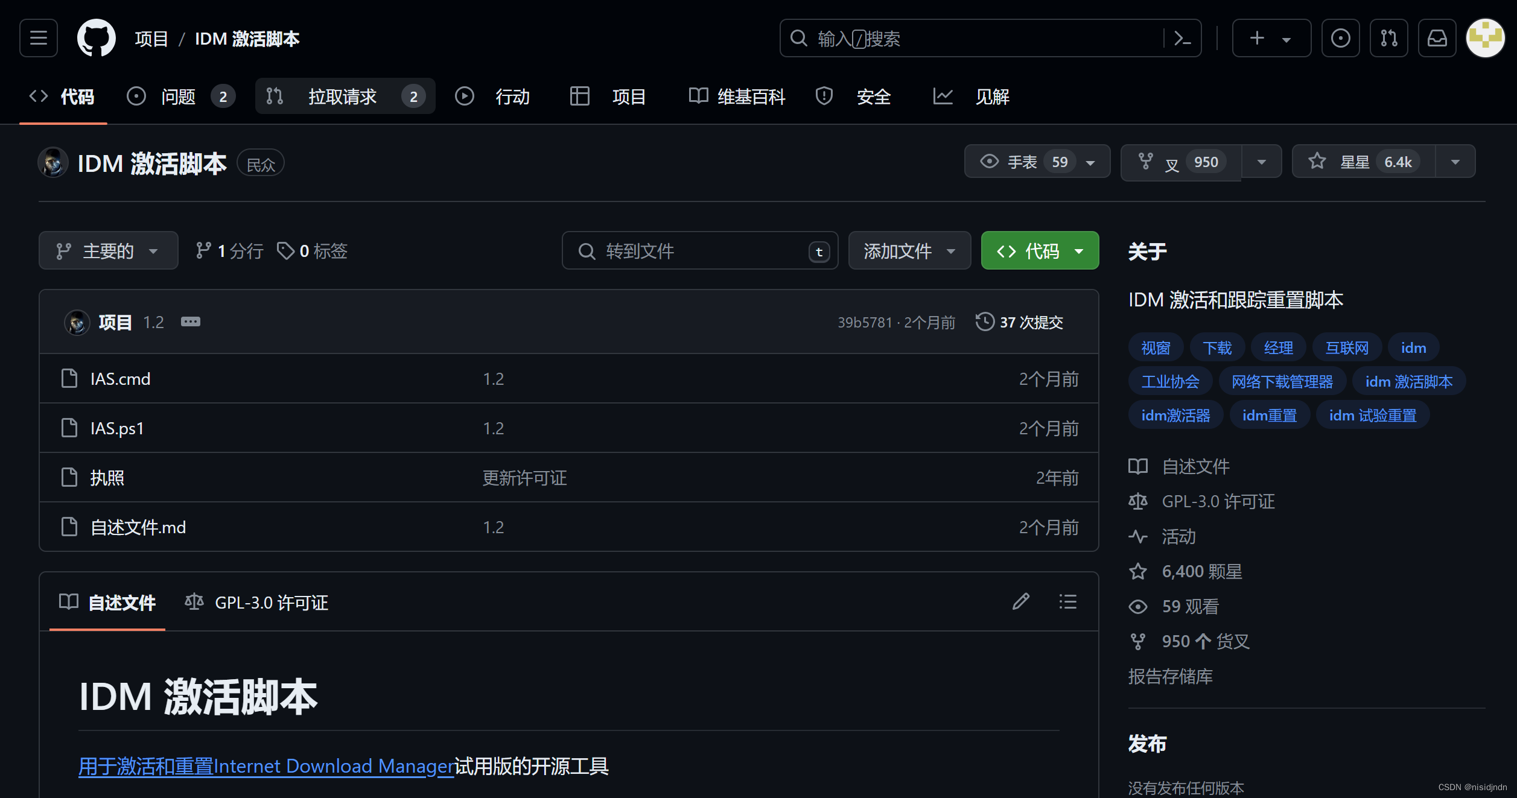Edit the README with the pencil icon
The image size is (1517, 798).
(1020, 601)
